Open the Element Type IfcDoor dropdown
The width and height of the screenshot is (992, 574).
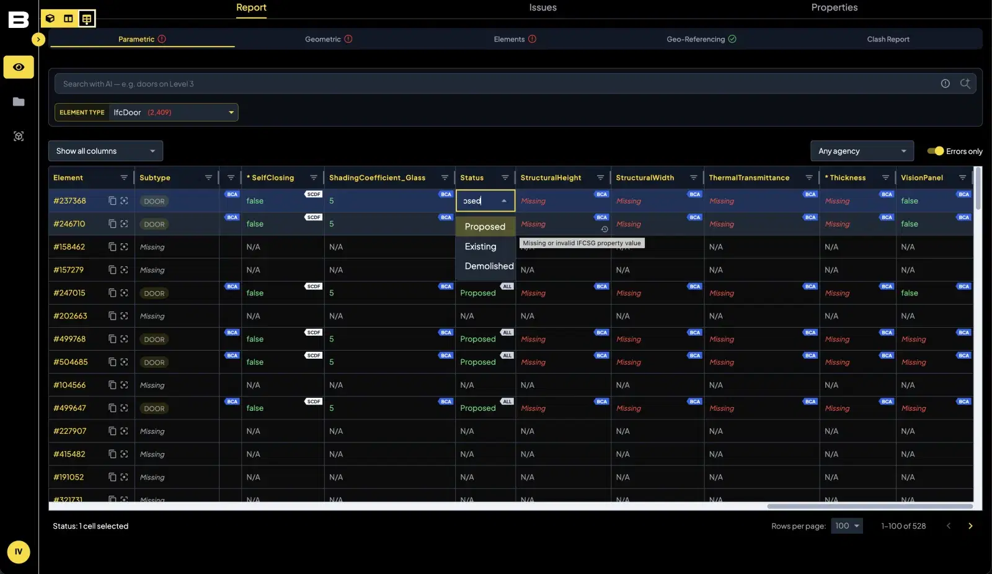pos(146,112)
